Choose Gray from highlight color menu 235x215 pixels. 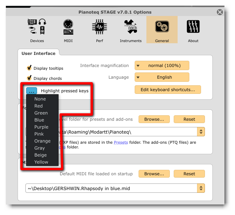click(x=42, y=148)
